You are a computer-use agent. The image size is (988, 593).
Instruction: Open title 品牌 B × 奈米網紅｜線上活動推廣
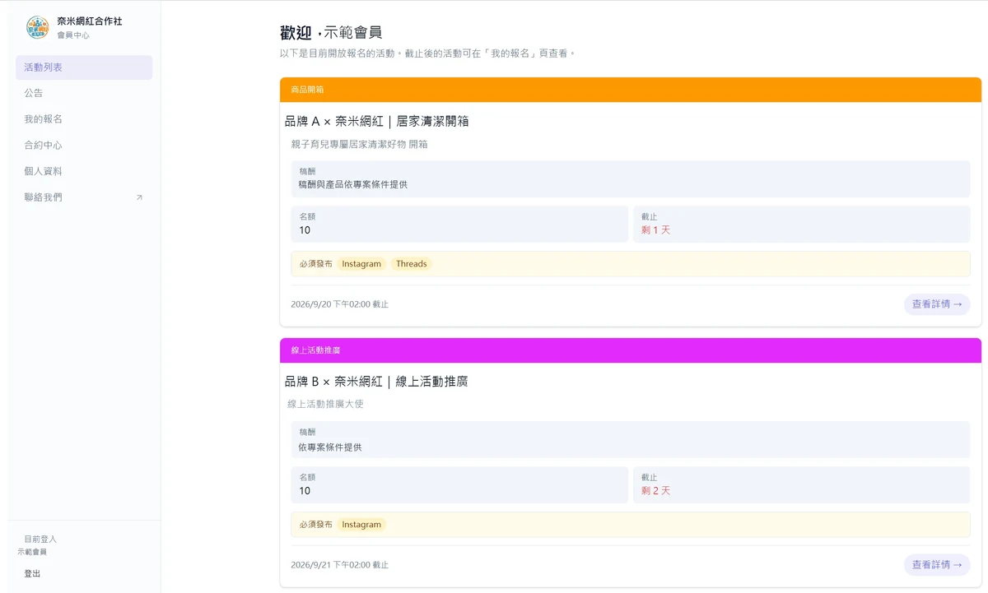376,382
